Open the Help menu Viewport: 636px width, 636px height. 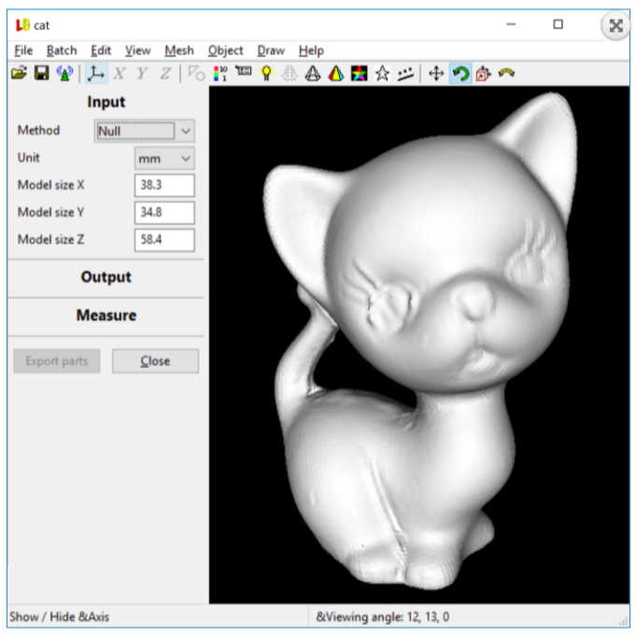coord(311,50)
